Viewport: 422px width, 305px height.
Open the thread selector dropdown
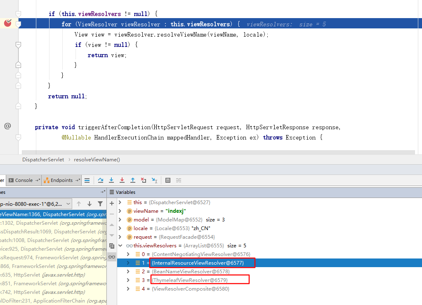68,204
